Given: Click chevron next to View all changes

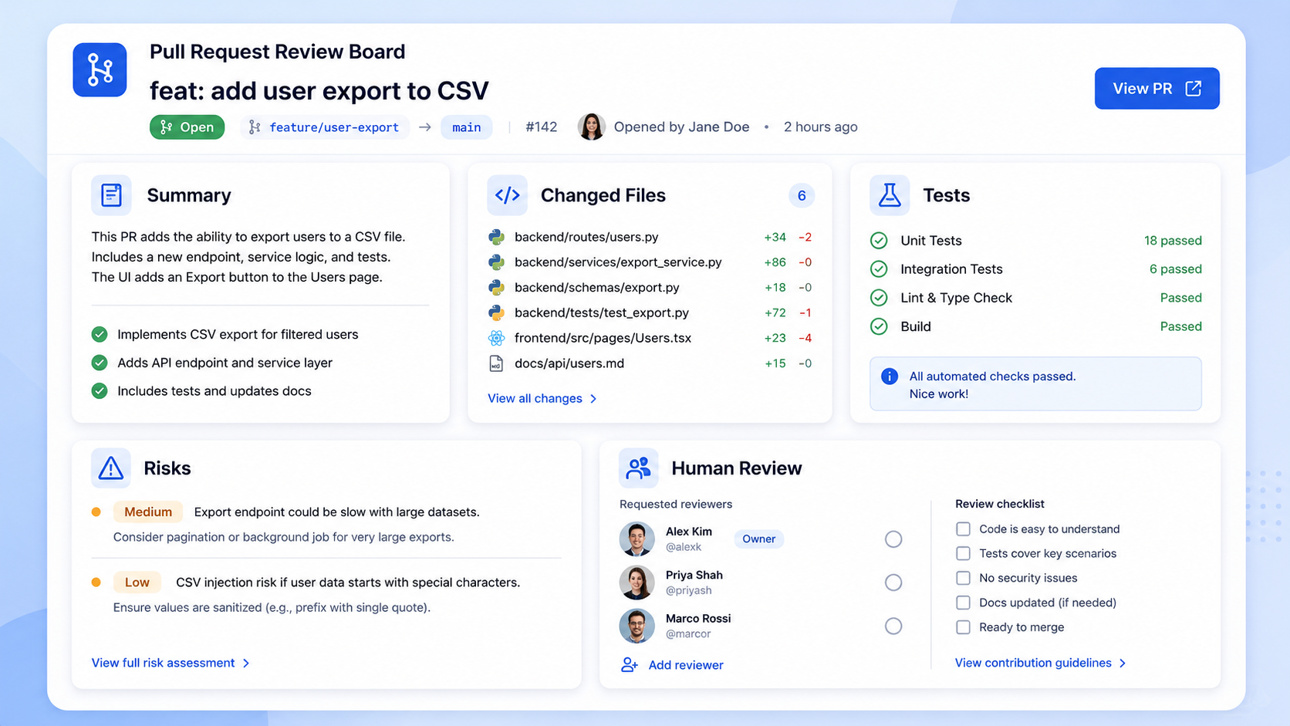Looking at the screenshot, I should click(x=593, y=399).
